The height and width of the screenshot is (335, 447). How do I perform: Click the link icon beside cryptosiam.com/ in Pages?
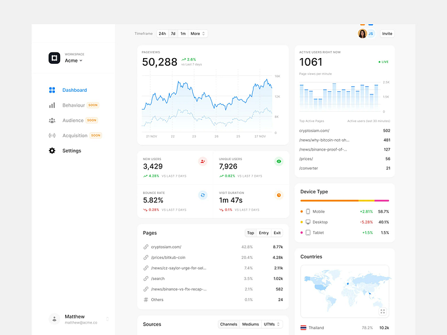pos(146,247)
